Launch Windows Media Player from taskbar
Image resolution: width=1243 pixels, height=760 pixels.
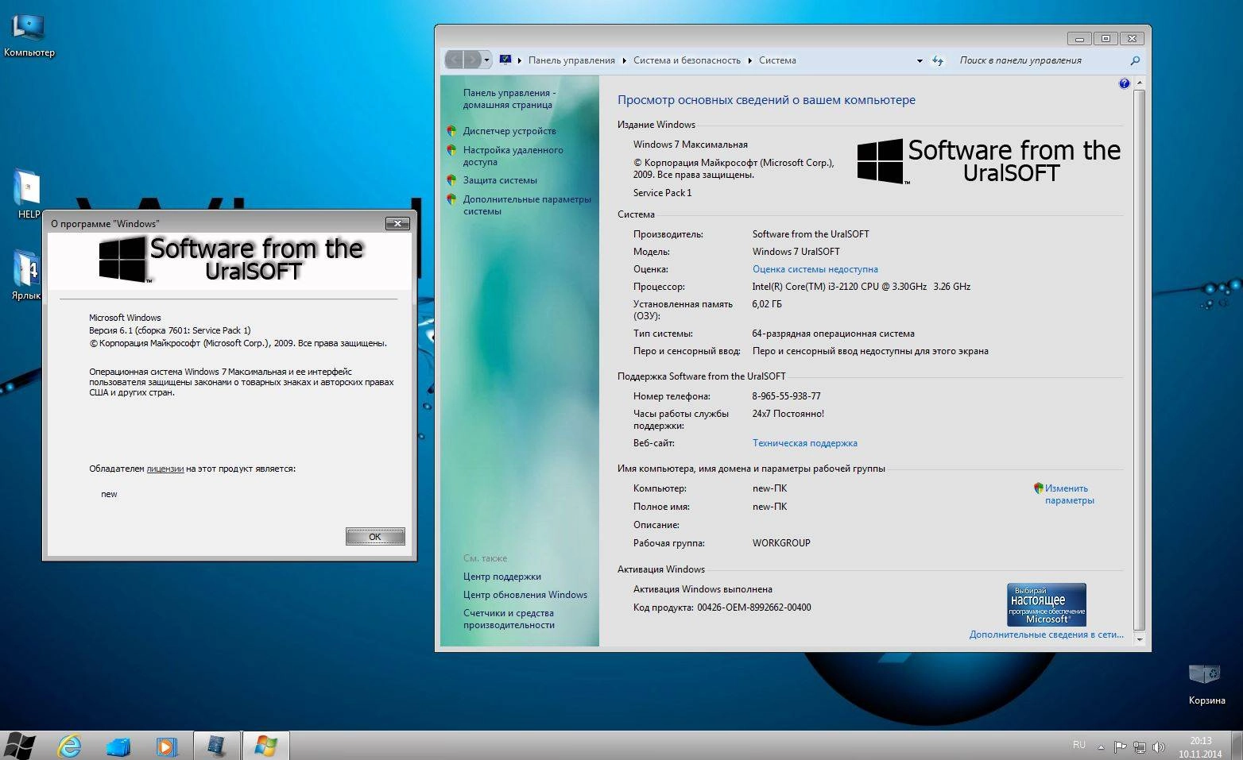166,746
